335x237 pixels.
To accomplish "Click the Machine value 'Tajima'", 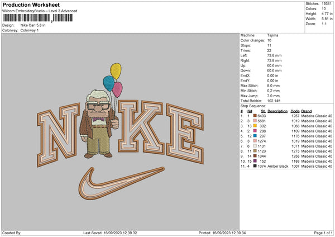I will point(272,35).
